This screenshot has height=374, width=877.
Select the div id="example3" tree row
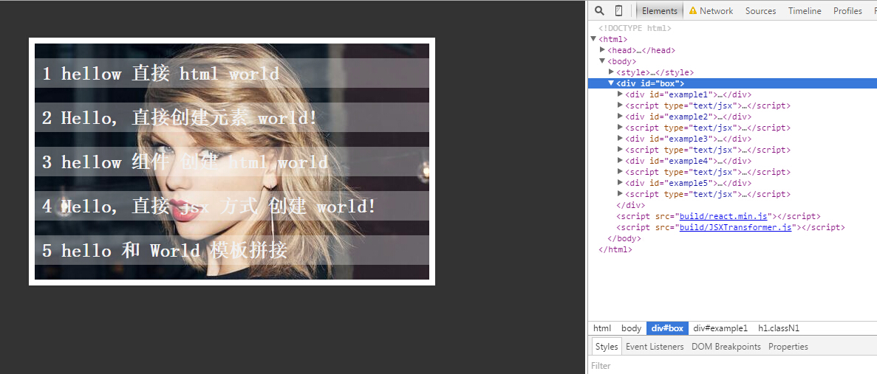(687, 139)
